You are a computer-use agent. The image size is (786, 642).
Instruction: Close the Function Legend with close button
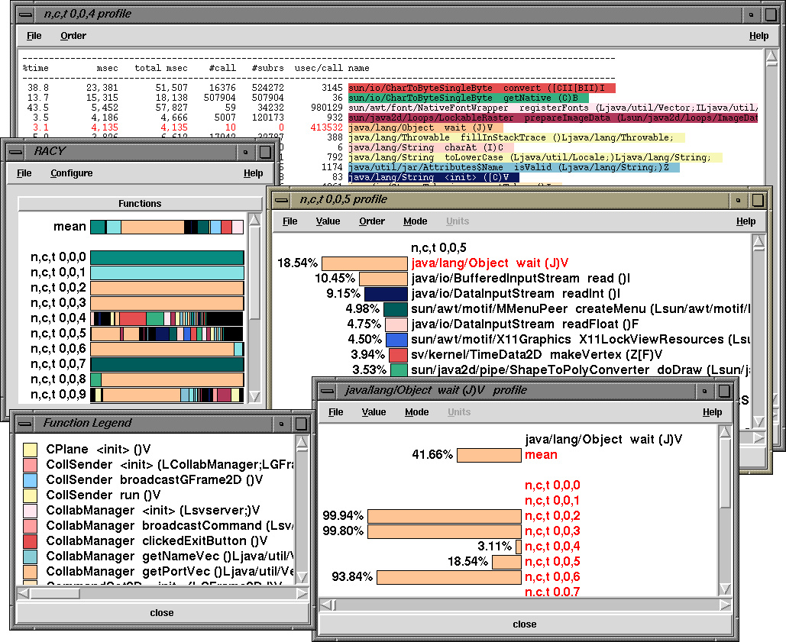point(162,613)
